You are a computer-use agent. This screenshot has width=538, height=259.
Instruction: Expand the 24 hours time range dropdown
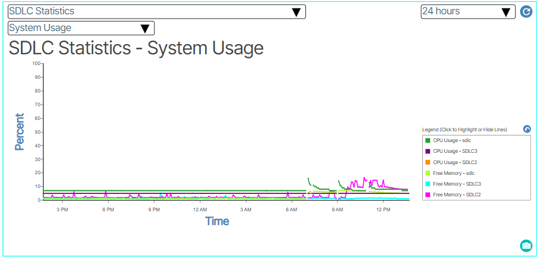click(468, 12)
